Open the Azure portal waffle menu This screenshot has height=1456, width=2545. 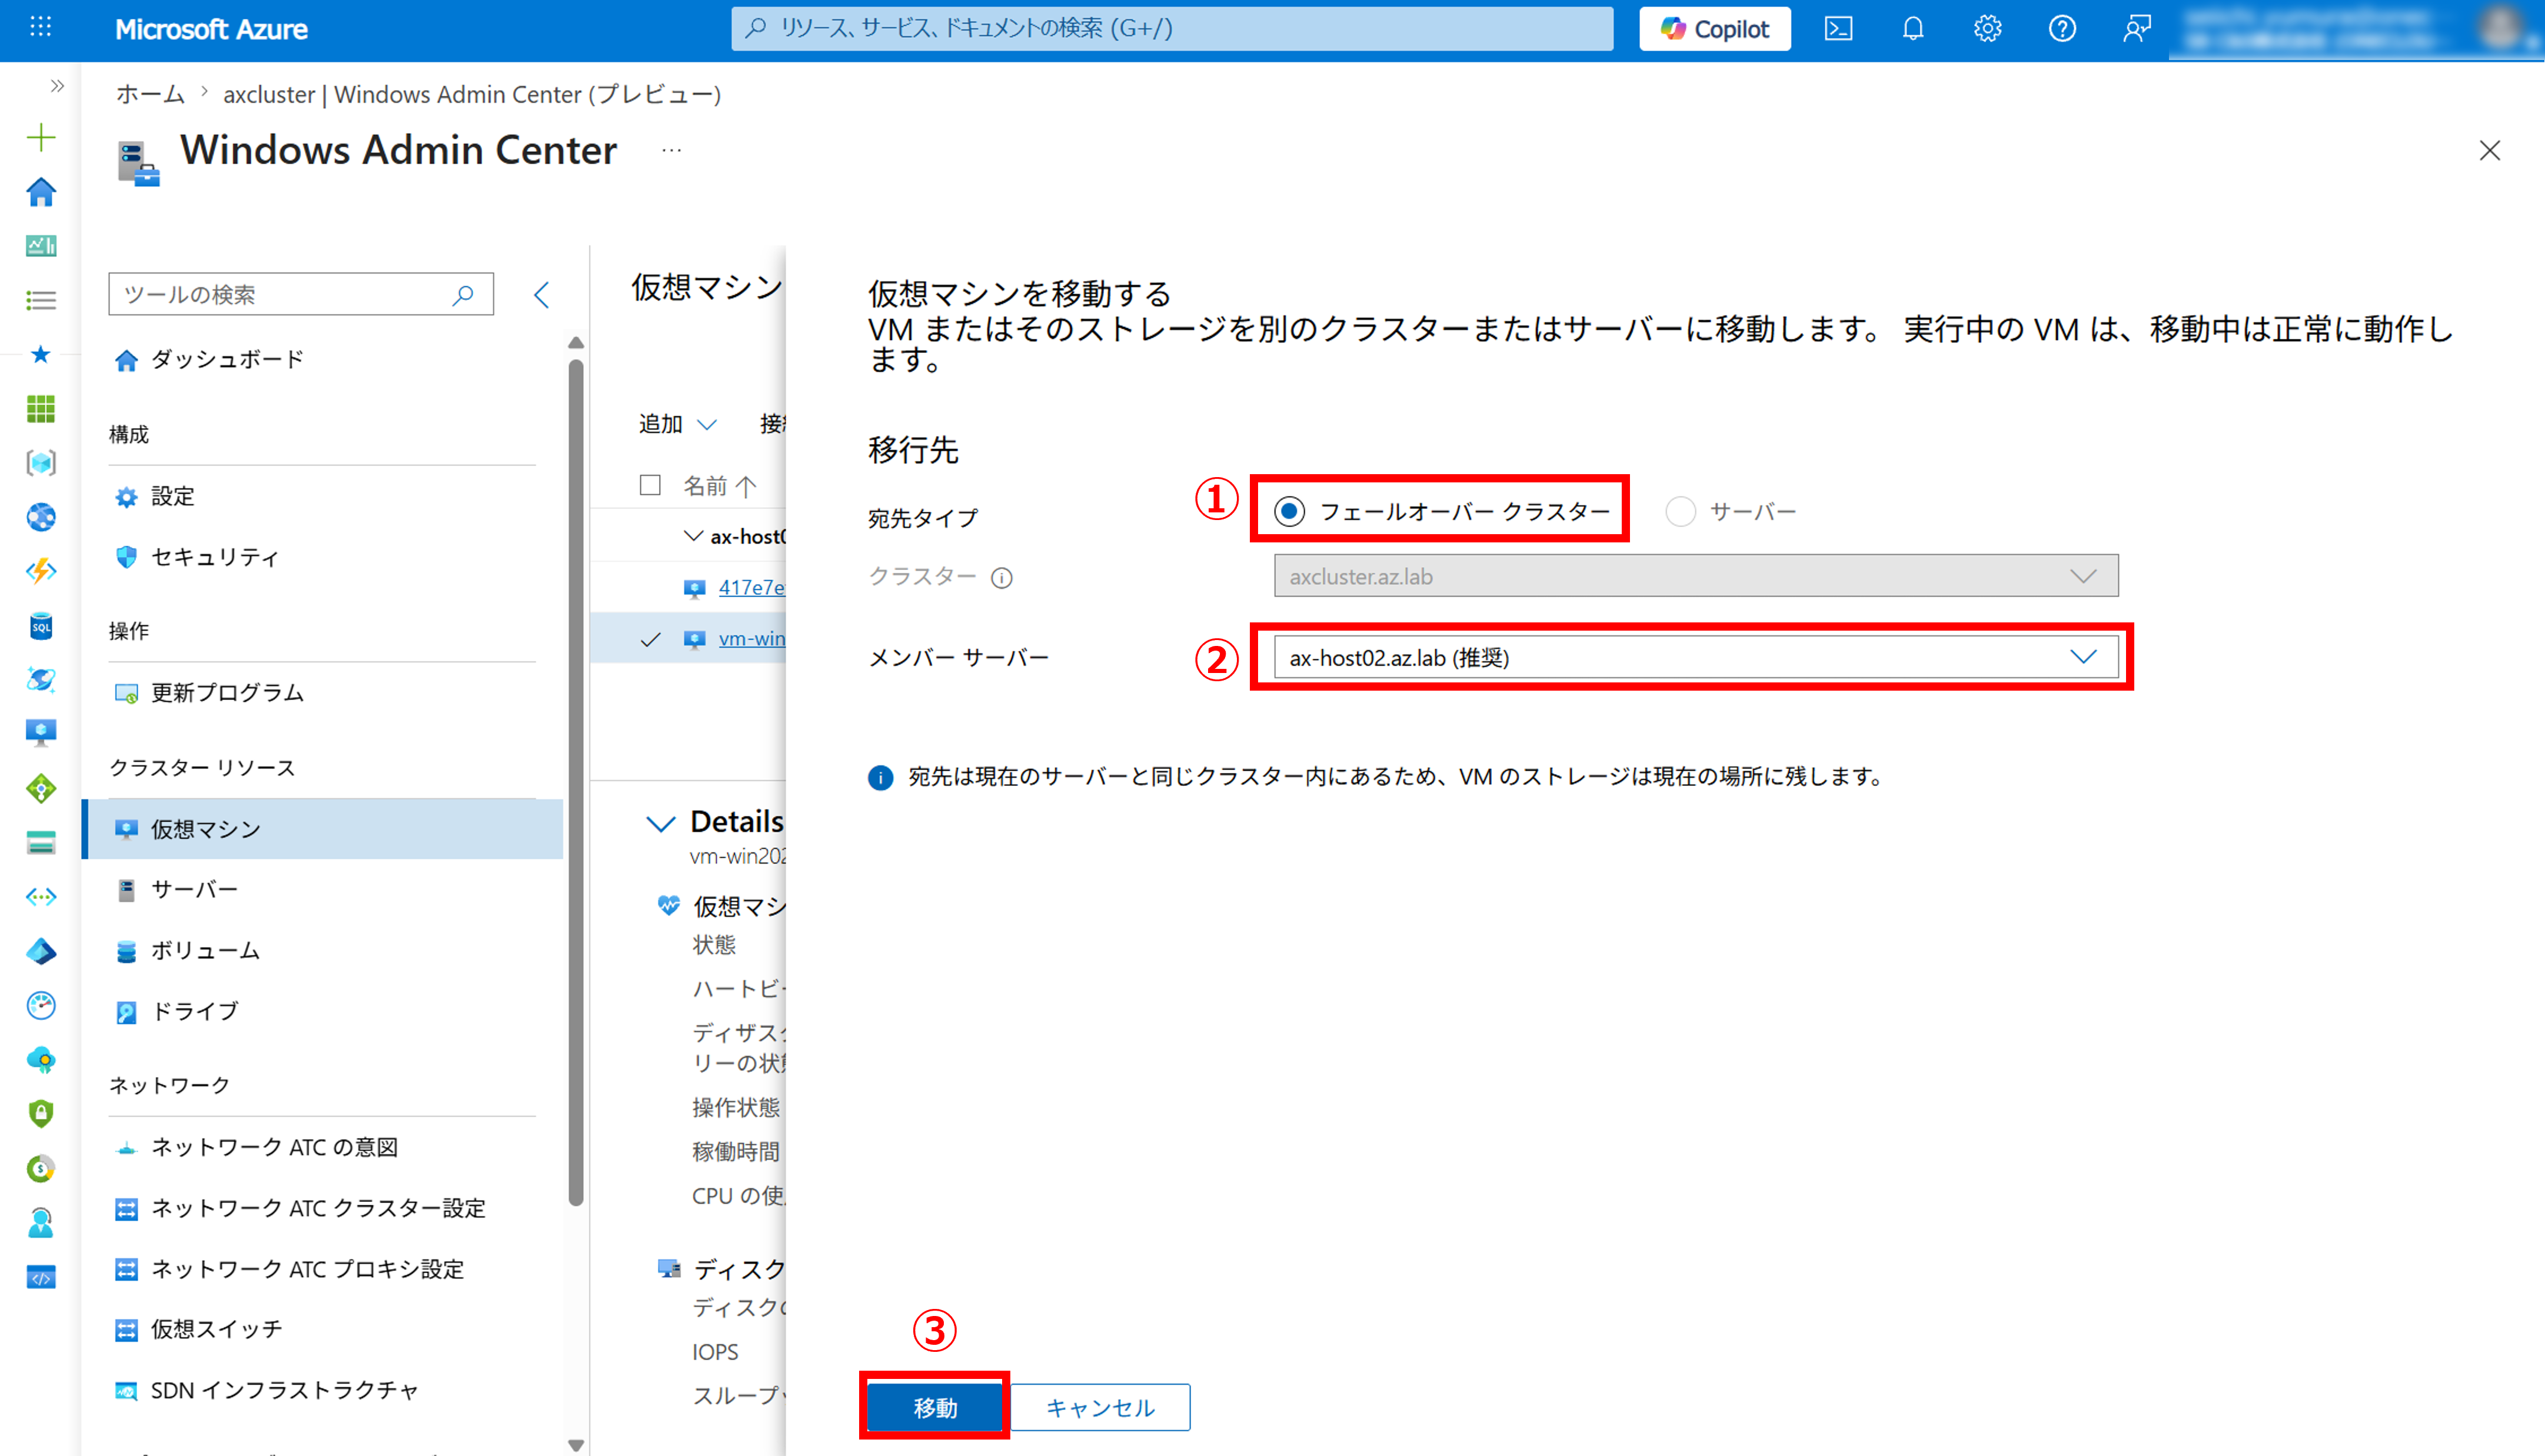[x=41, y=28]
